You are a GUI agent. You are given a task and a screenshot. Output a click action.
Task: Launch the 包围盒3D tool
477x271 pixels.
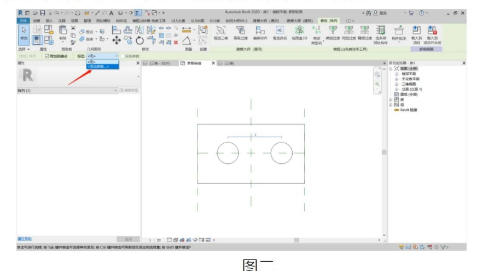click(299, 33)
